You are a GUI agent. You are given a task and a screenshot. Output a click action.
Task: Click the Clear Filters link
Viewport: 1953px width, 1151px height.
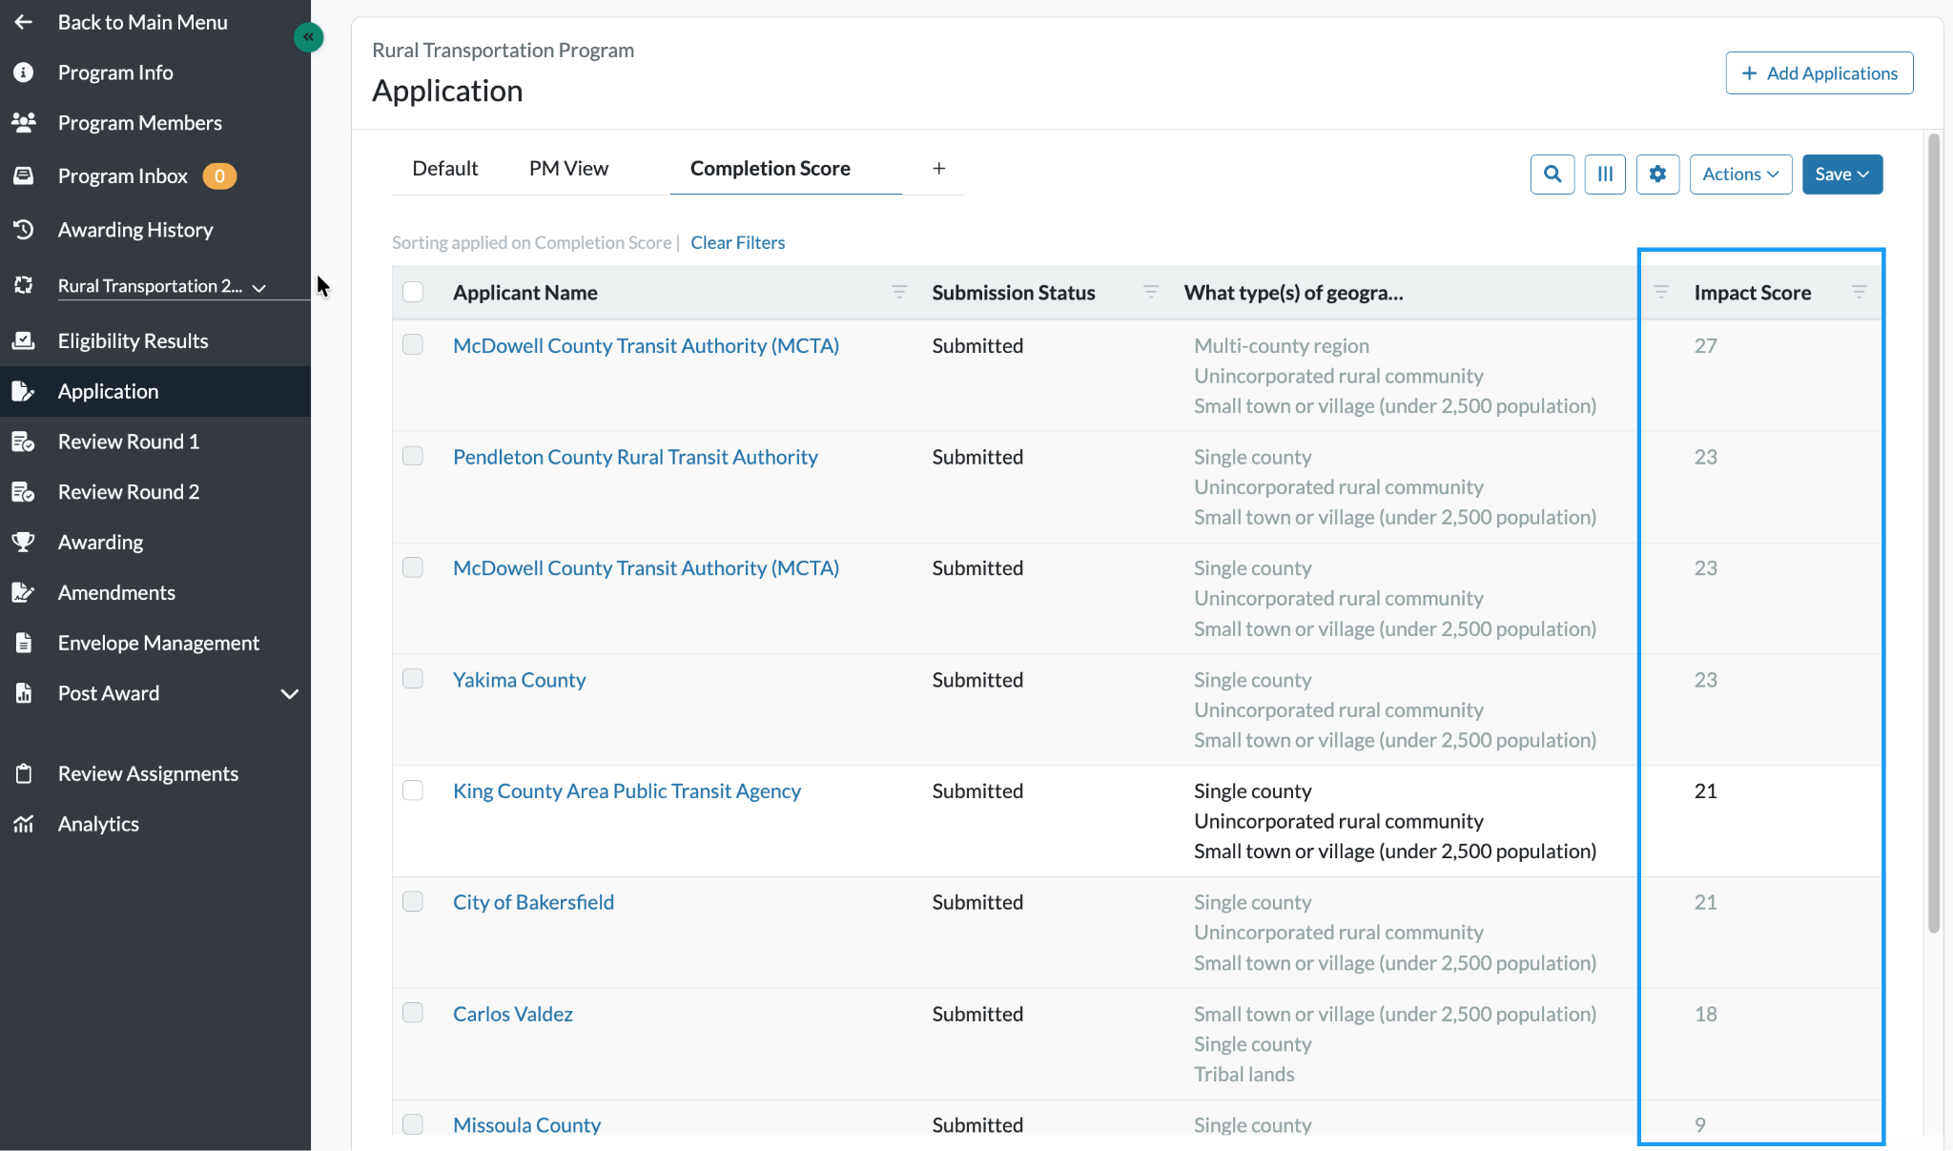tap(737, 242)
